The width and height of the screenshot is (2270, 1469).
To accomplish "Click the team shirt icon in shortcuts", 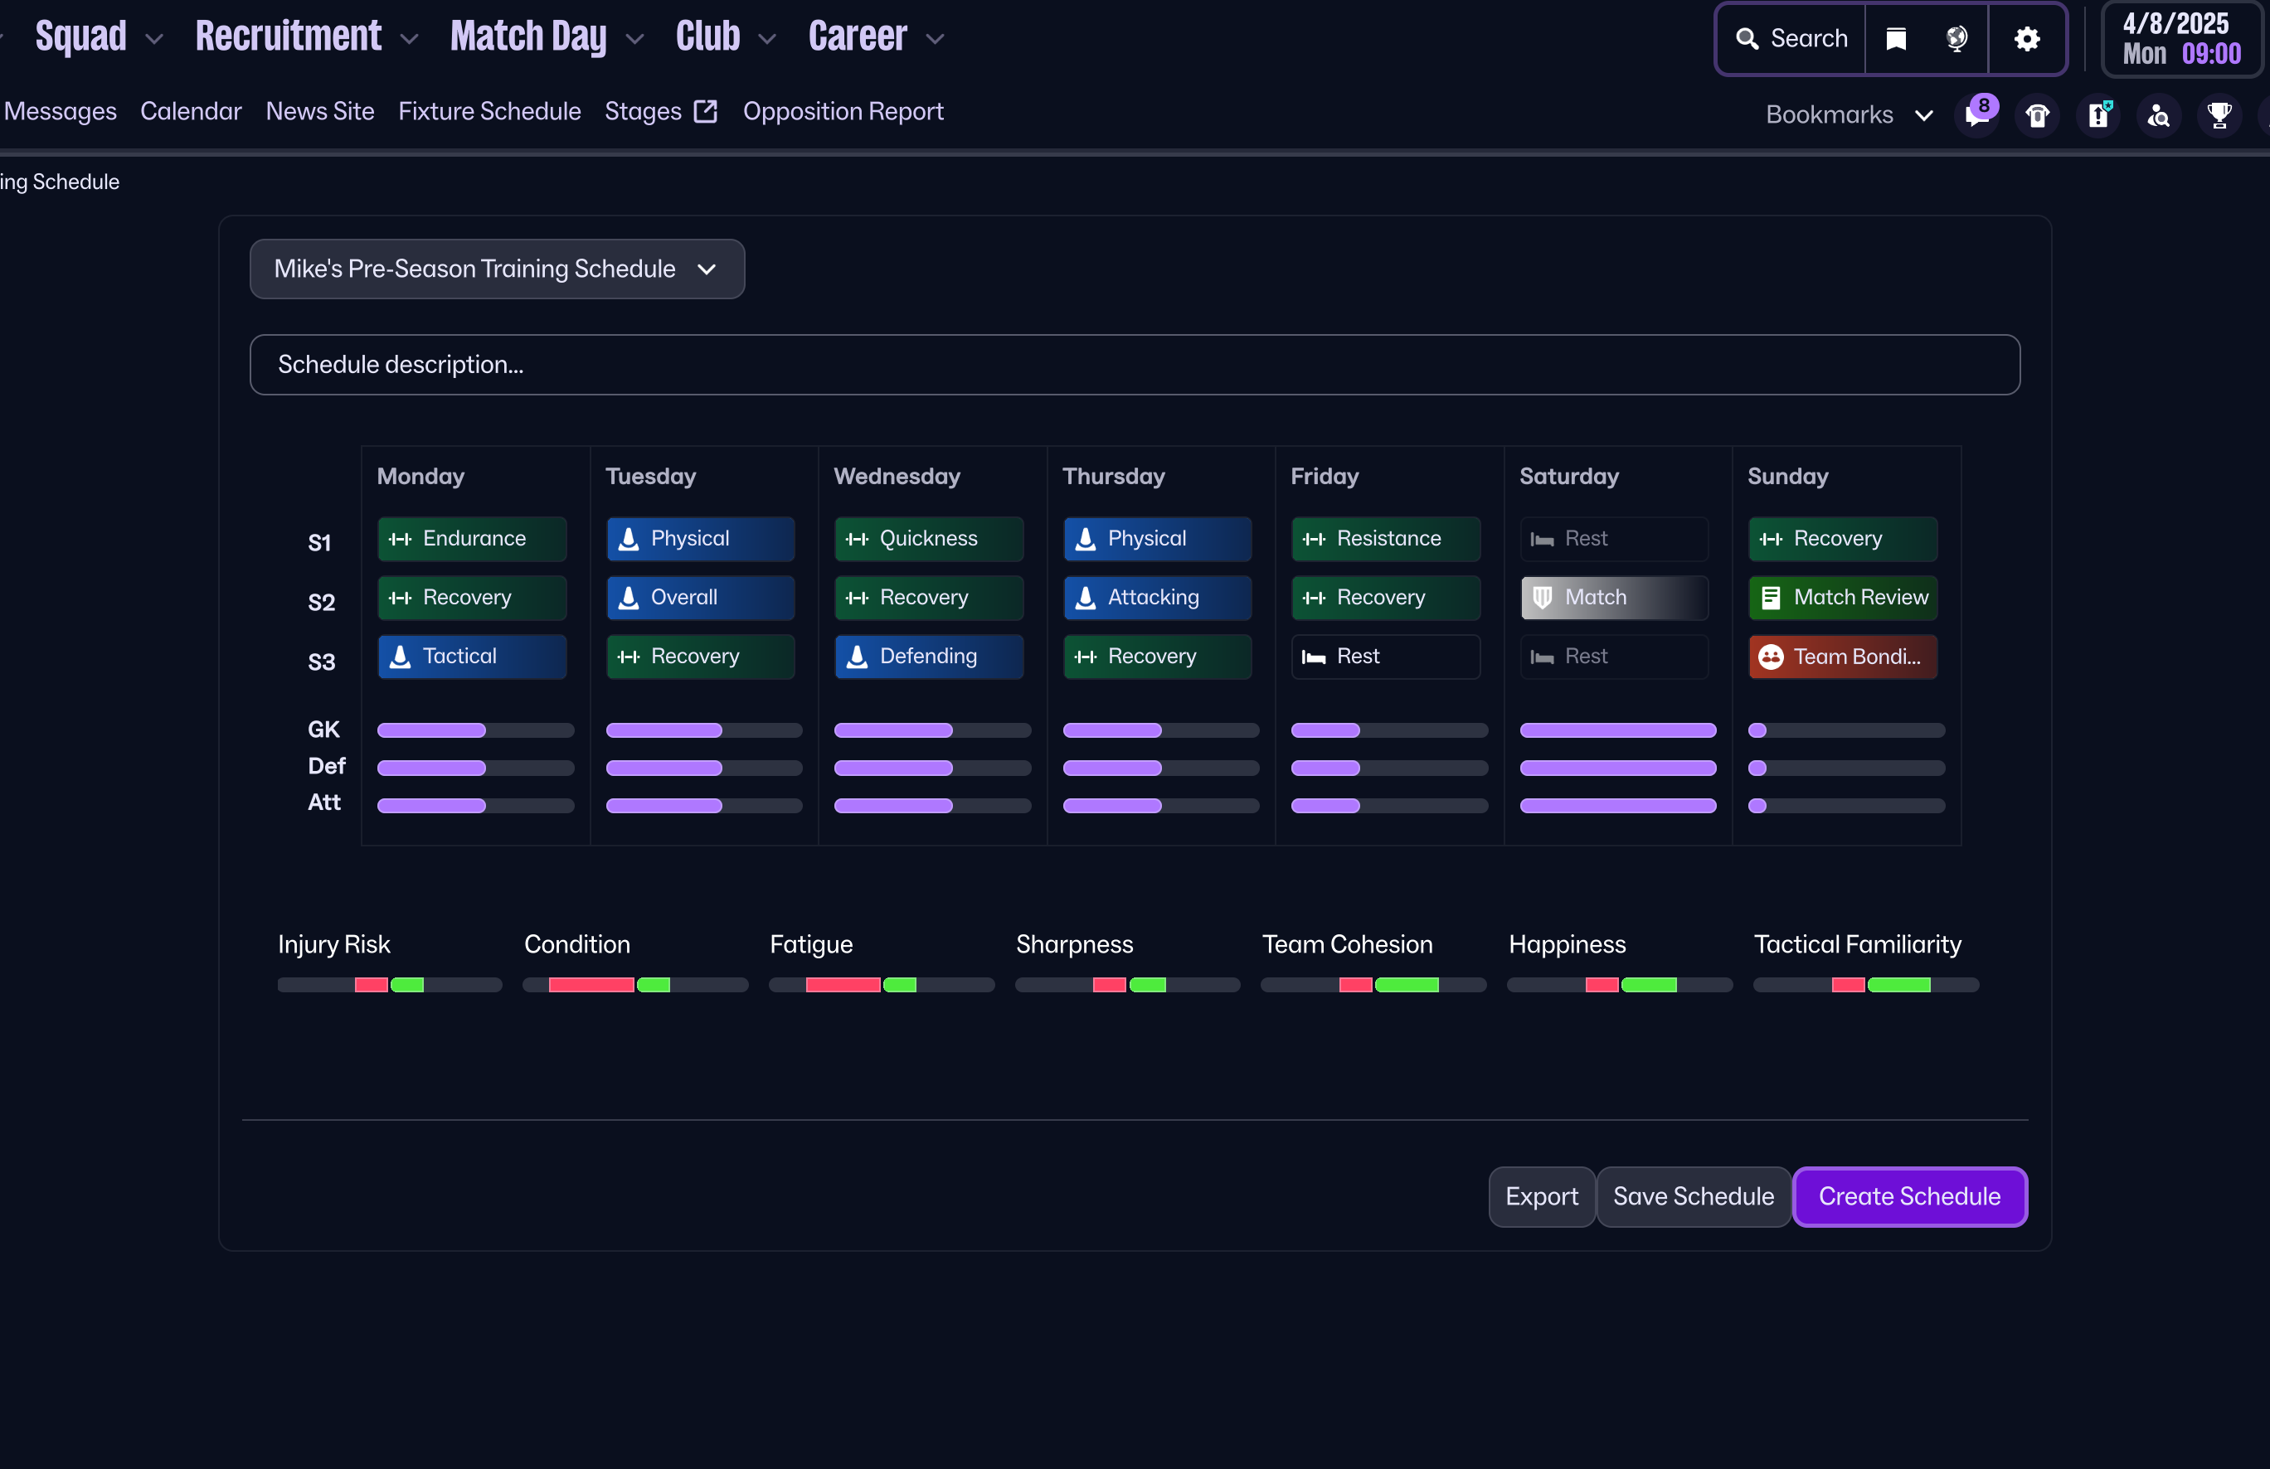I will (x=2037, y=115).
